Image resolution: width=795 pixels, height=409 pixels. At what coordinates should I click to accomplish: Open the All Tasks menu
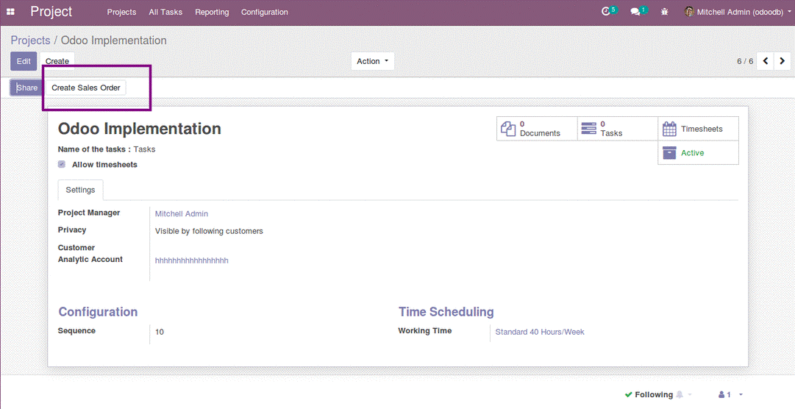[x=165, y=12]
